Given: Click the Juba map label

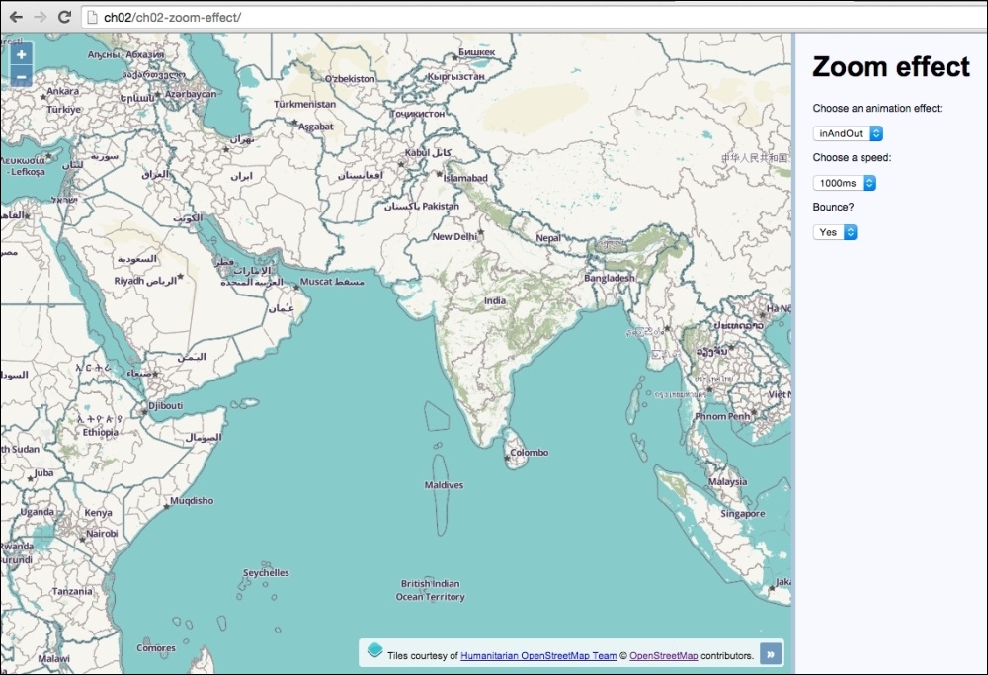Looking at the screenshot, I should 44,473.
